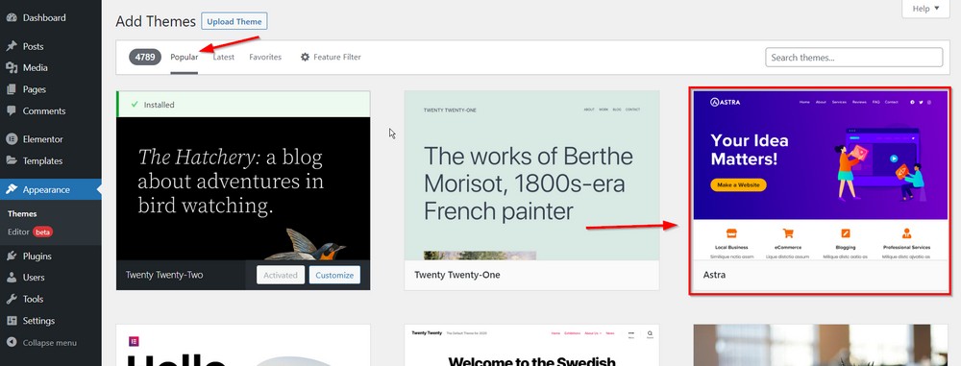Screen dimensions: 961x366
Task: Open the Users menu label
Action: (34, 278)
